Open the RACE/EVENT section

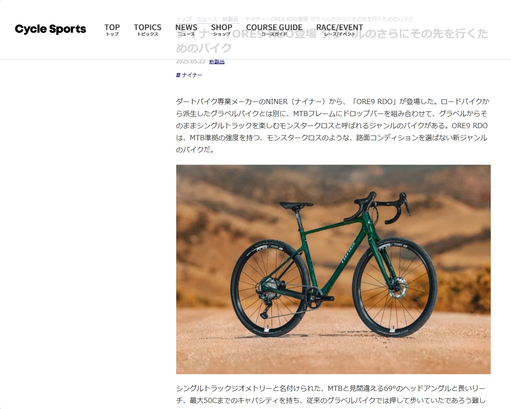click(x=340, y=30)
